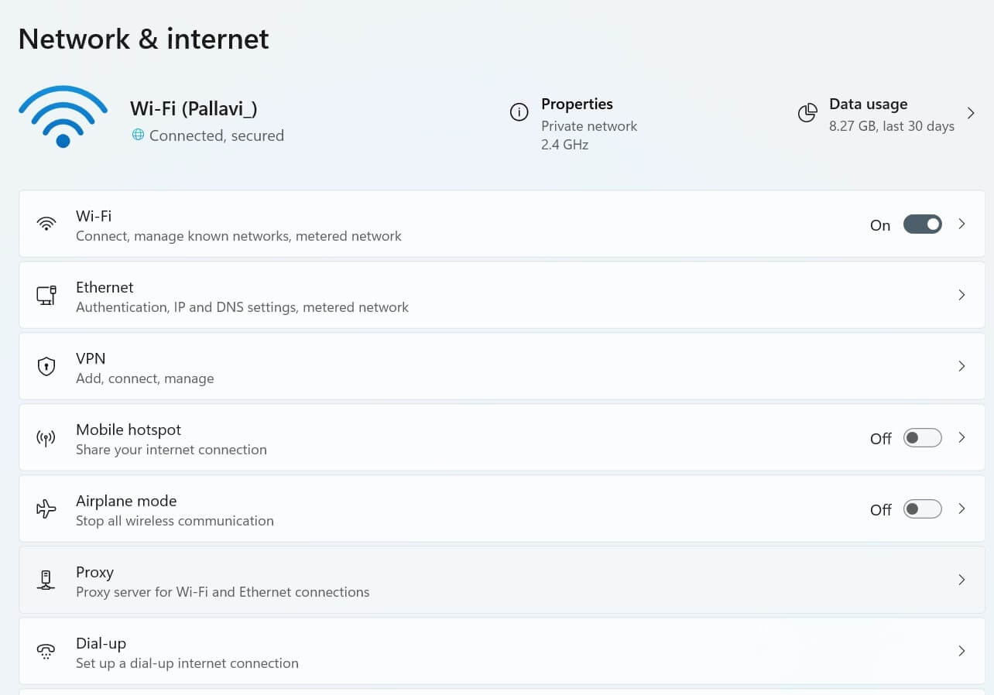The height and width of the screenshot is (695, 994).
Task: Expand the VPN row chevron
Action: coord(961,366)
